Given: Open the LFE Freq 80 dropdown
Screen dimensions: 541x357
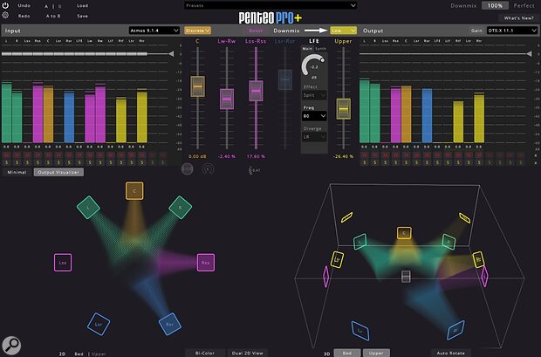Looking at the screenshot, I should tap(314, 116).
